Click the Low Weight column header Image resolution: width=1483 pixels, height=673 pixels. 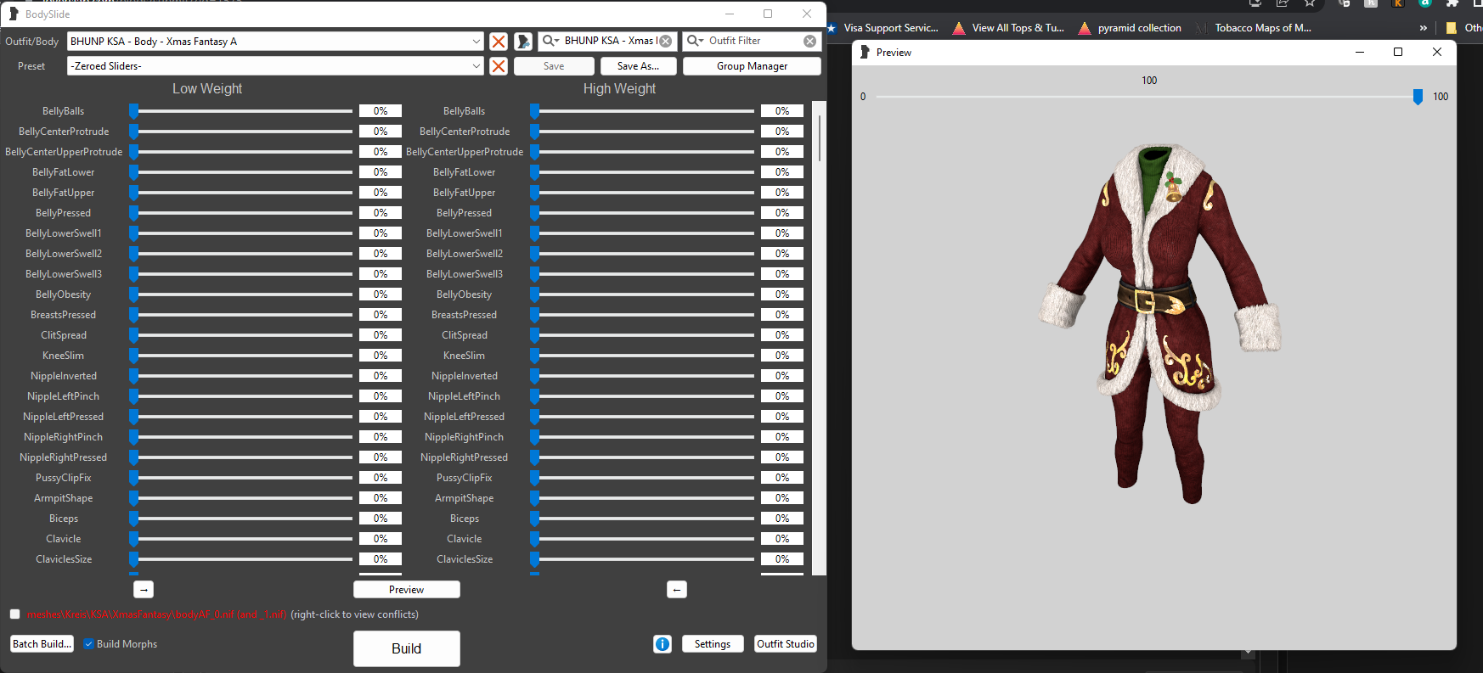207,88
